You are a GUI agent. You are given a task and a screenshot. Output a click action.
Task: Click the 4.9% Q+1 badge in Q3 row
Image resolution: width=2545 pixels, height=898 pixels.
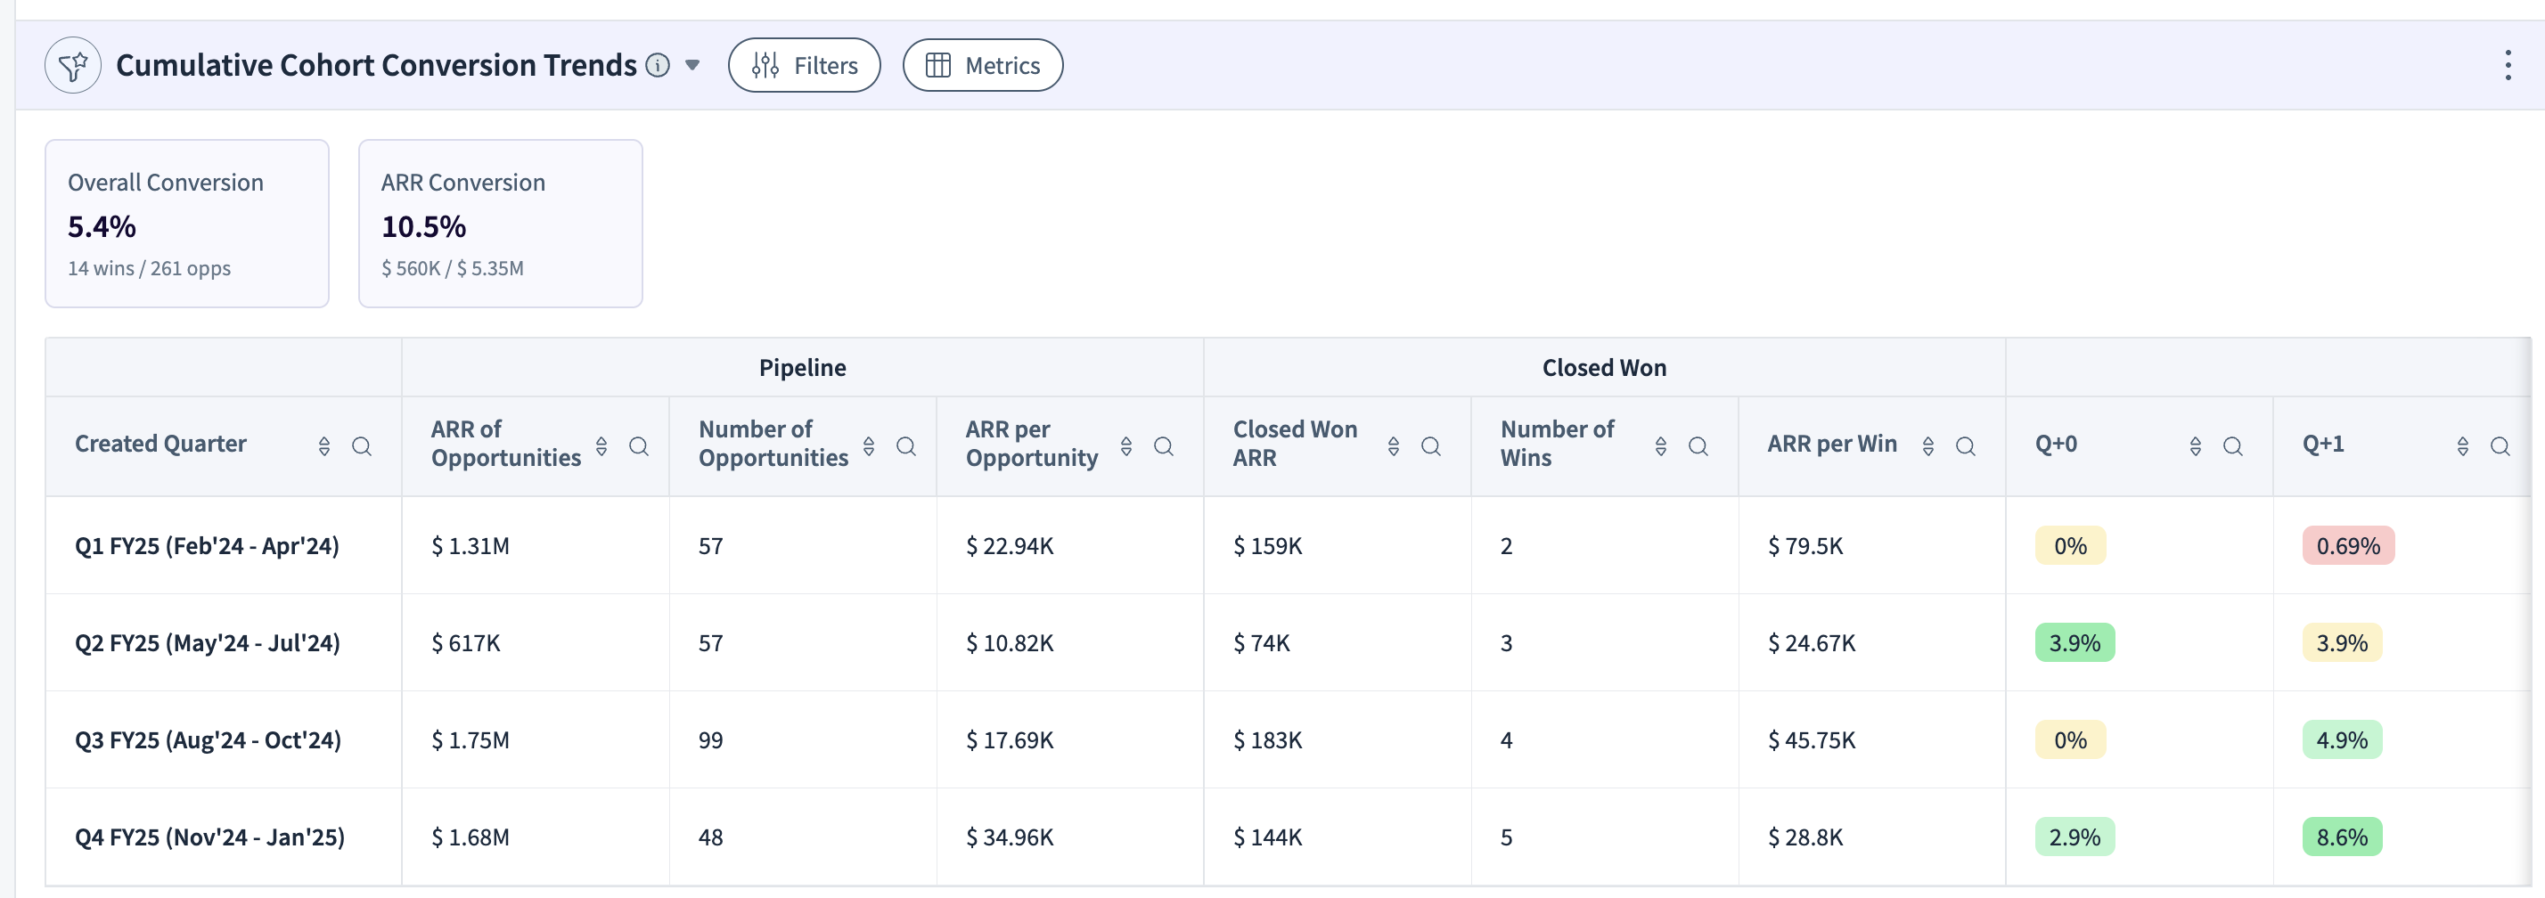coord(2343,740)
